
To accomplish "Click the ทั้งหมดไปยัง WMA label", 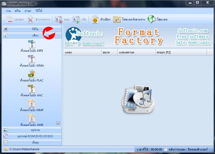I will pyautogui.click(x=32, y=66).
